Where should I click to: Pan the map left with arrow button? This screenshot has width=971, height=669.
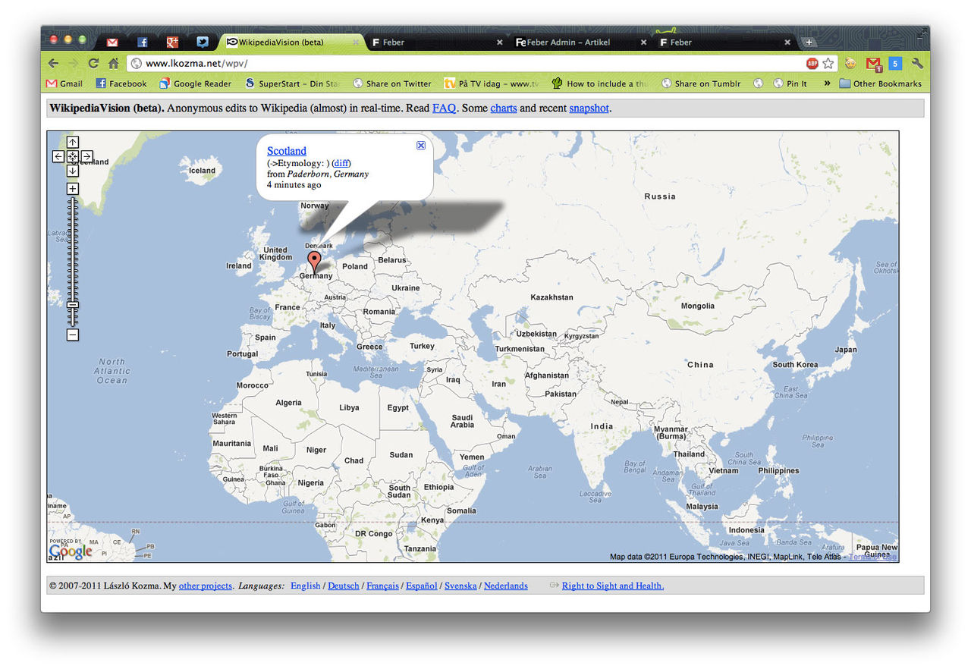click(x=58, y=156)
